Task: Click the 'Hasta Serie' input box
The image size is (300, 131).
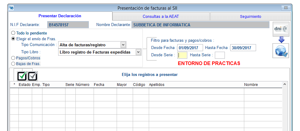Action: (x=220, y=55)
